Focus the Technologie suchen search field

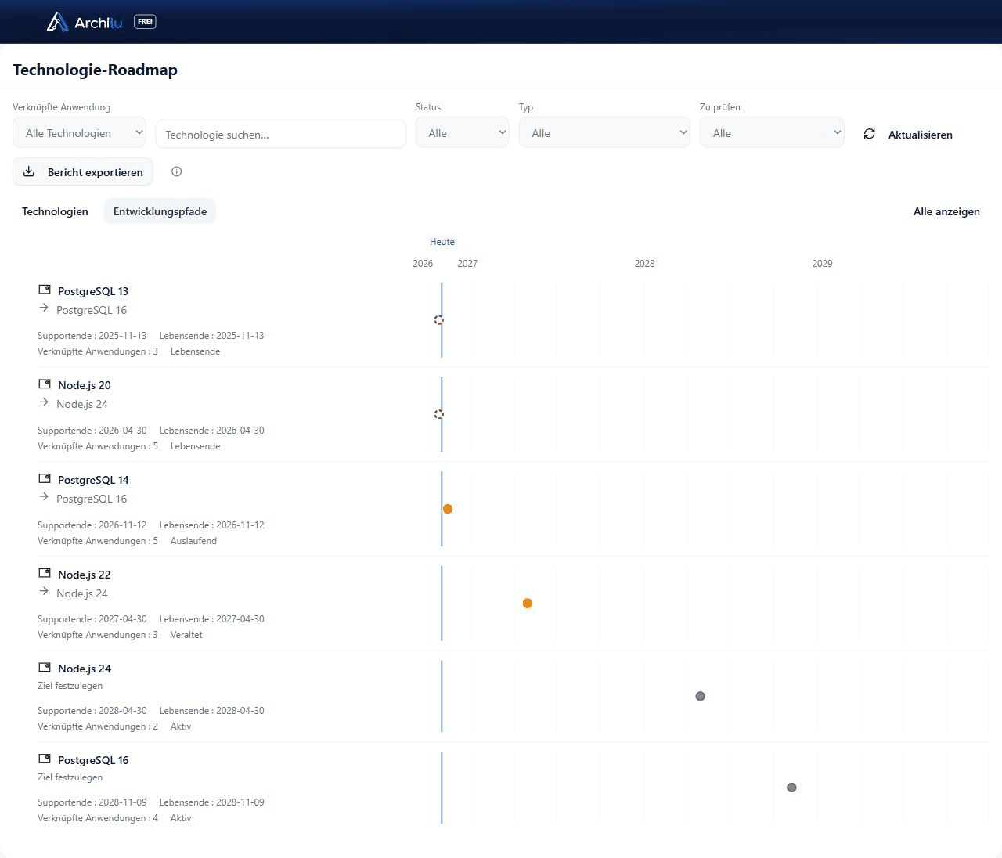(x=281, y=134)
